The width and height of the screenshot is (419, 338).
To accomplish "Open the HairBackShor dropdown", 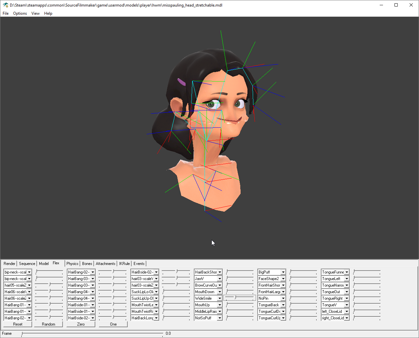I will tap(220, 272).
